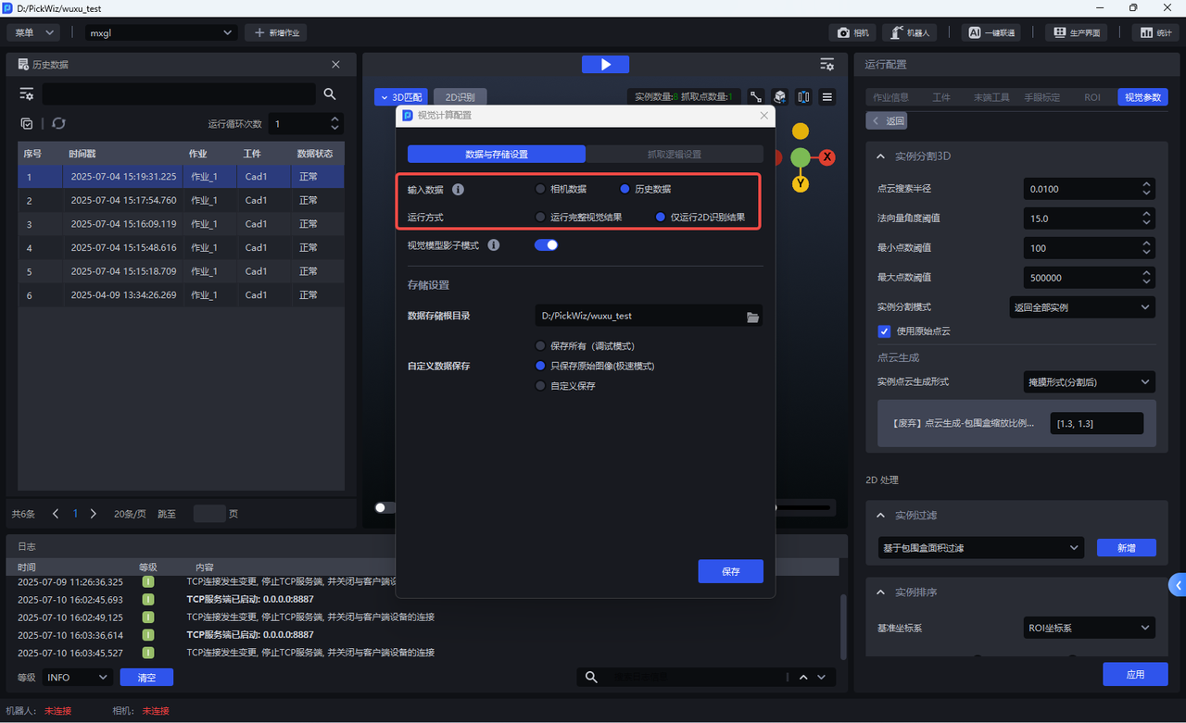This screenshot has height=723, width=1186.
Task: Expand the mxgl project dropdown
Action: pos(161,32)
